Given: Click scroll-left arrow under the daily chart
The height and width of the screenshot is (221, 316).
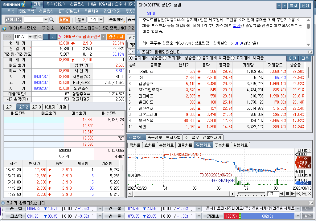Looking at the screenshot, I should (130, 194).
